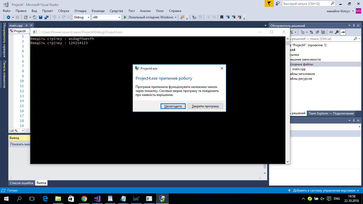Click the Налагодити button in crash dialog

click(173, 106)
